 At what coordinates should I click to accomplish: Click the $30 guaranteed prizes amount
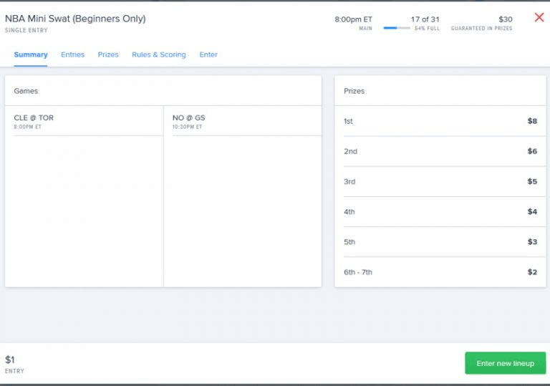click(505, 19)
